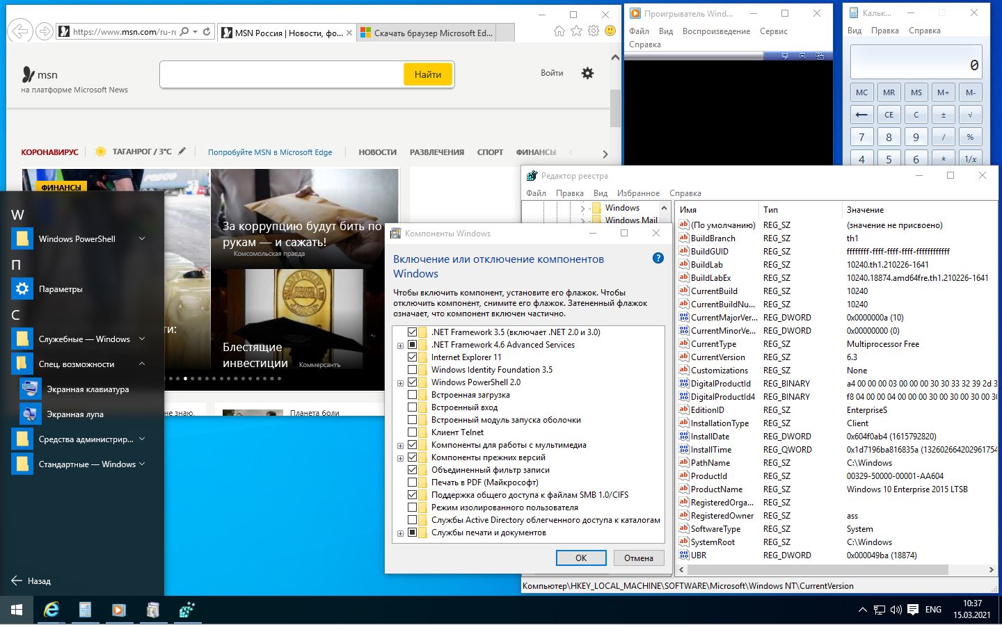
Task: Click the msn logo on the page
Action: 40,74
